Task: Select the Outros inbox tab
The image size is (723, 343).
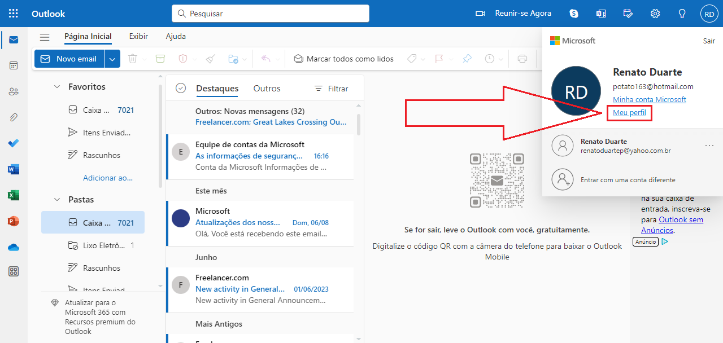Action: click(x=267, y=89)
